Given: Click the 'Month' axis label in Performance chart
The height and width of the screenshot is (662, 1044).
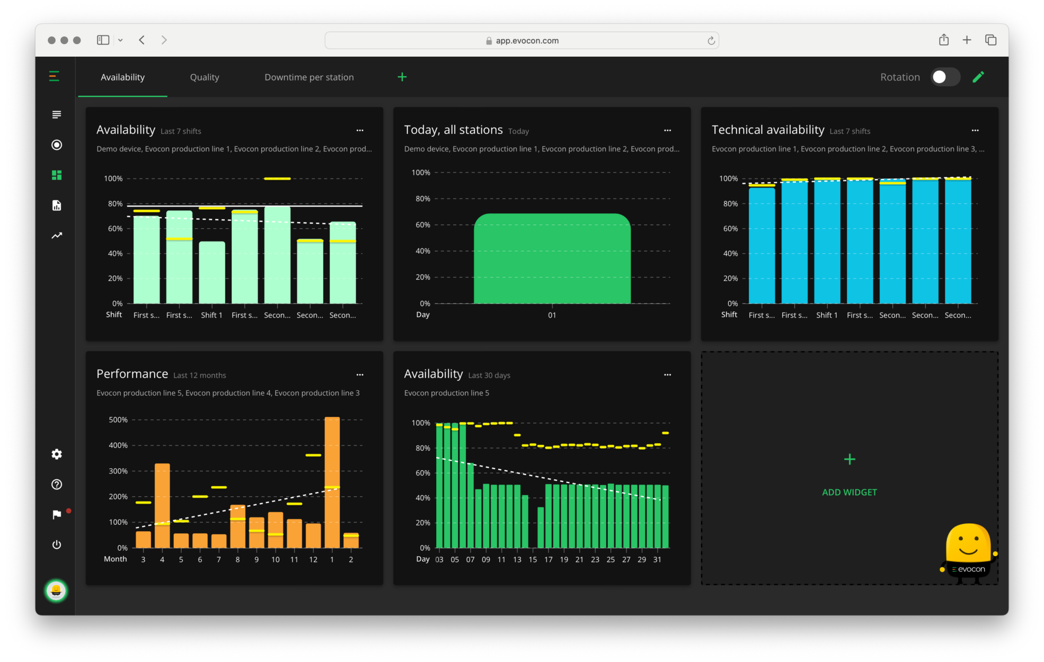Looking at the screenshot, I should tap(116, 559).
